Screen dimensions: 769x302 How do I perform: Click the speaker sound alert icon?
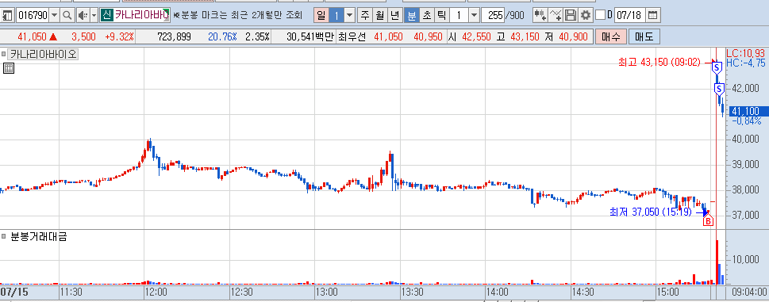pyautogui.click(x=82, y=16)
